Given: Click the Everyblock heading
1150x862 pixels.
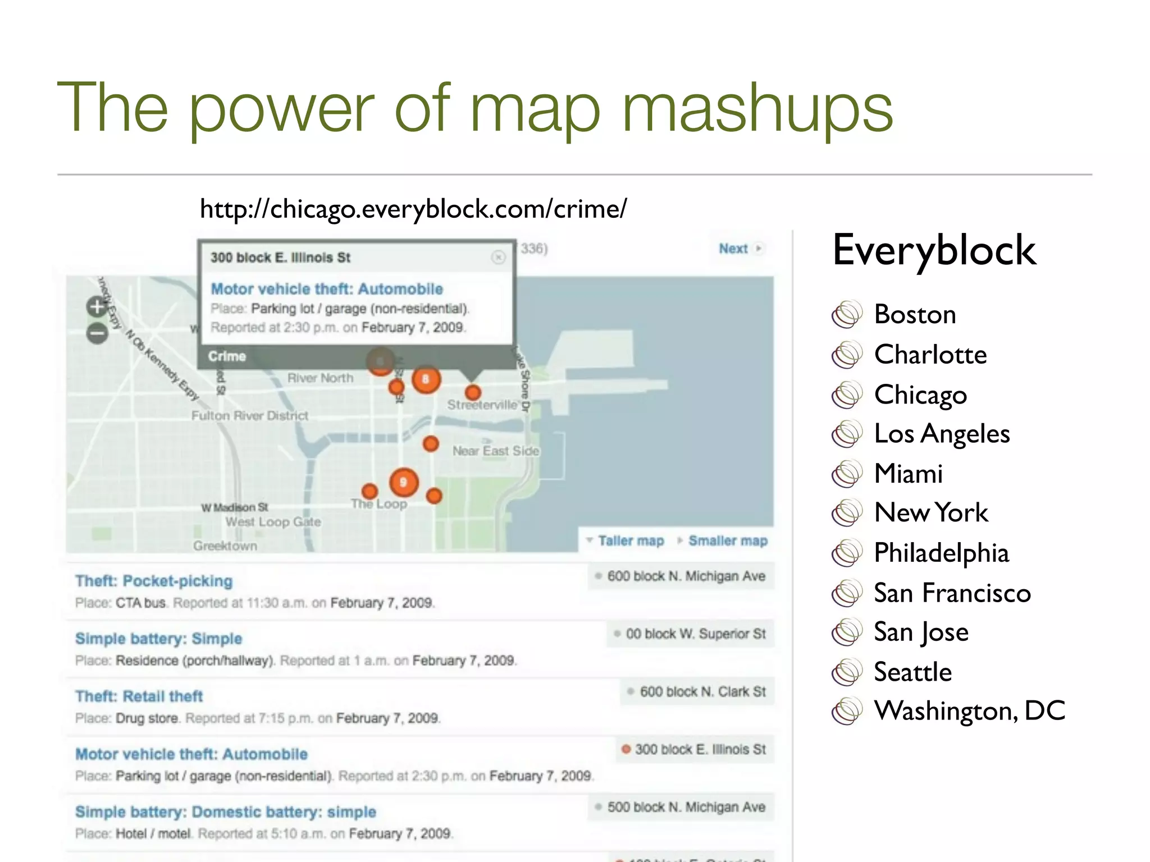Looking at the screenshot, I should tap(934, 250).
